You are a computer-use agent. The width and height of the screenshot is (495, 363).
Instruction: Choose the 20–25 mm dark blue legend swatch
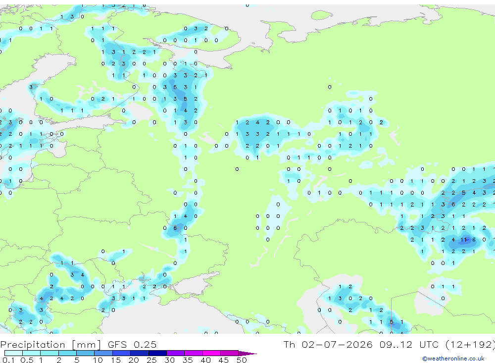click(140, 353)
